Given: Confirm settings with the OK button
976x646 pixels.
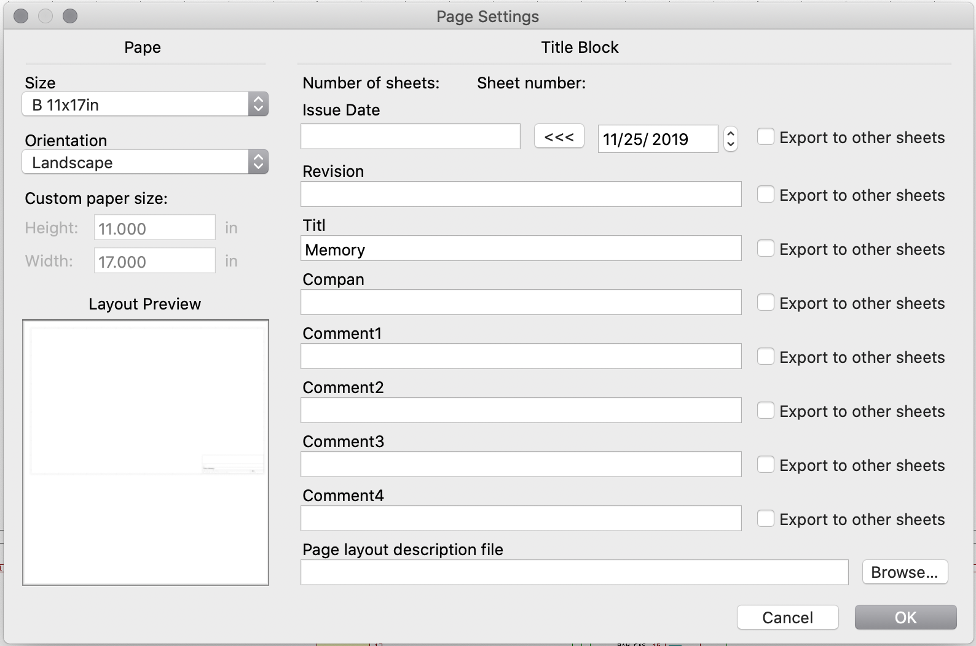Looking at the screenshot, I should (905, 617).
